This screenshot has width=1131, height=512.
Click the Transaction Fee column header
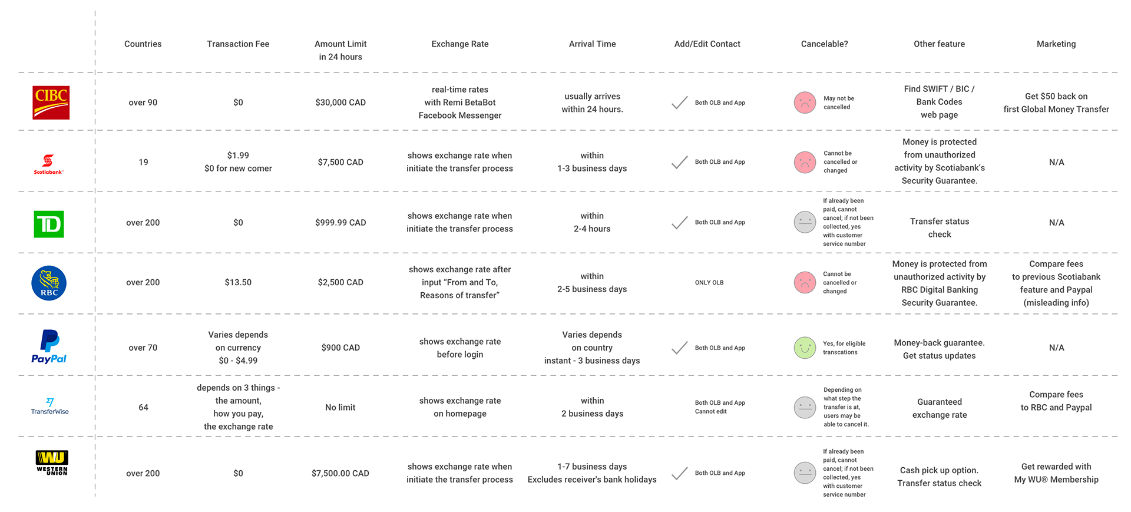point(238,44)
